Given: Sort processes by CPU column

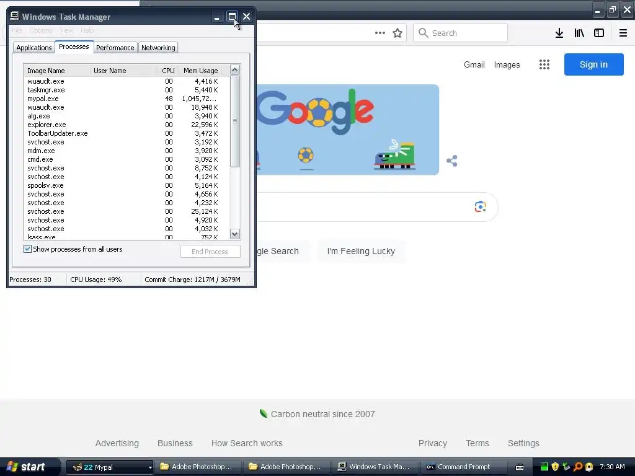Looking at the screenshot, I should [x=167, y=71].
